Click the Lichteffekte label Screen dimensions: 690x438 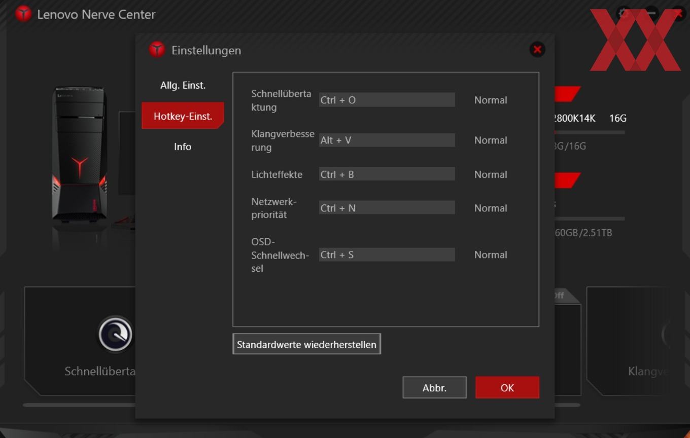(277, 174)
